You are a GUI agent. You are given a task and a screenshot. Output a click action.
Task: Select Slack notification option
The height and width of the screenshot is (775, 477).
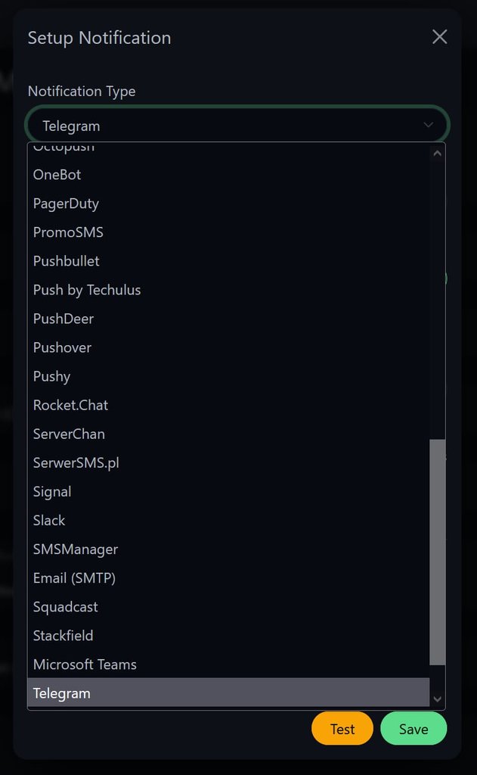pos(228,520)
